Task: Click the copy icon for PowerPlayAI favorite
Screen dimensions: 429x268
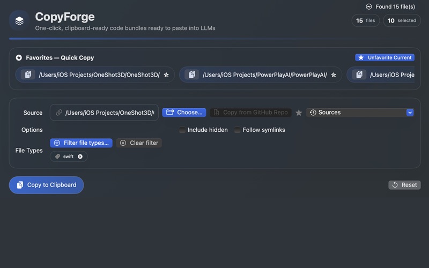Action: tap(191, 75)
